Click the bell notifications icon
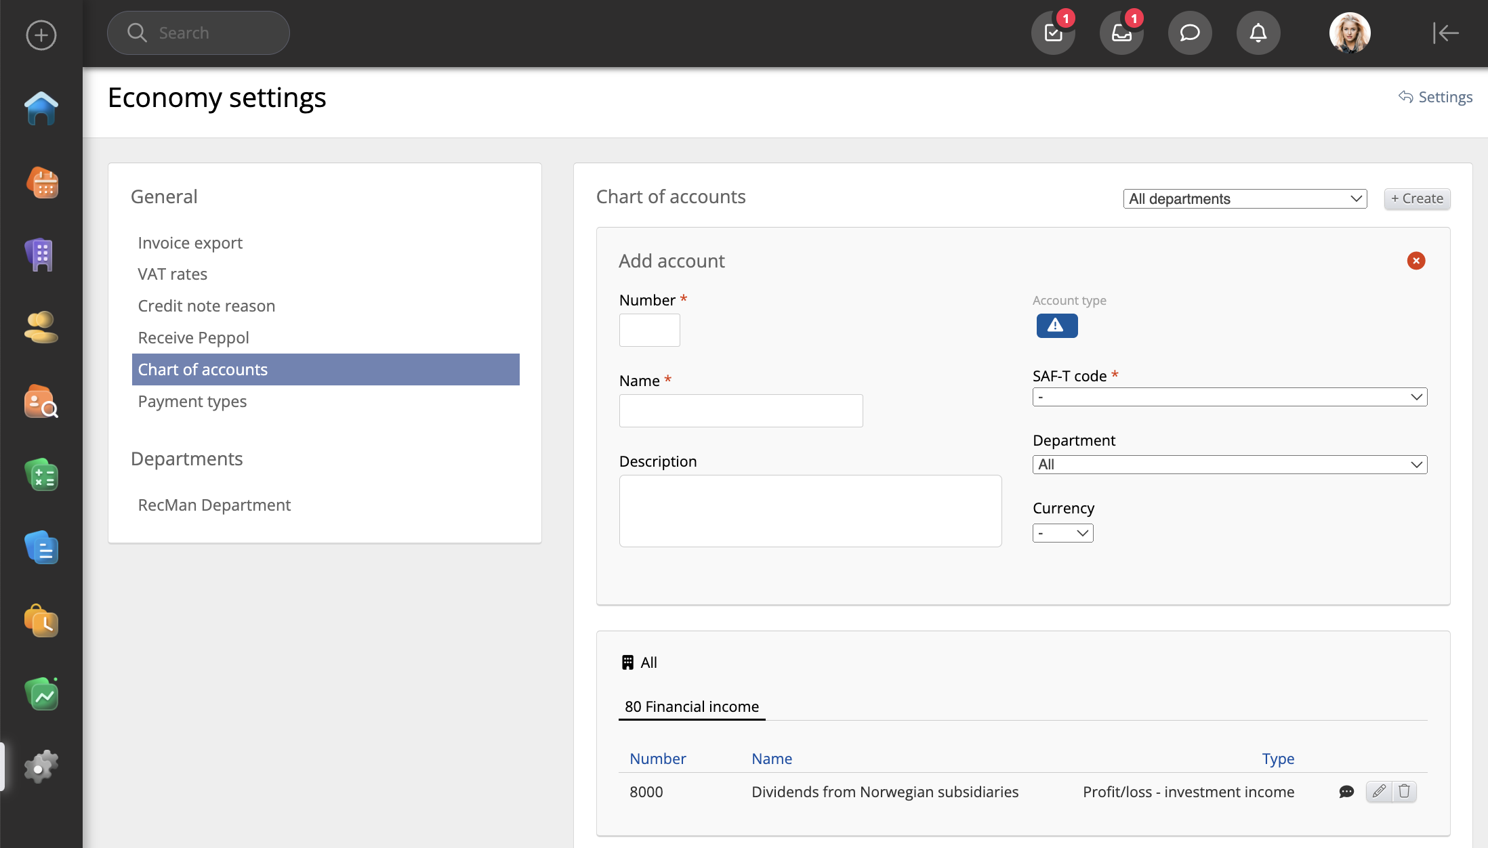1488x848 pixels. click(1258, 33)
